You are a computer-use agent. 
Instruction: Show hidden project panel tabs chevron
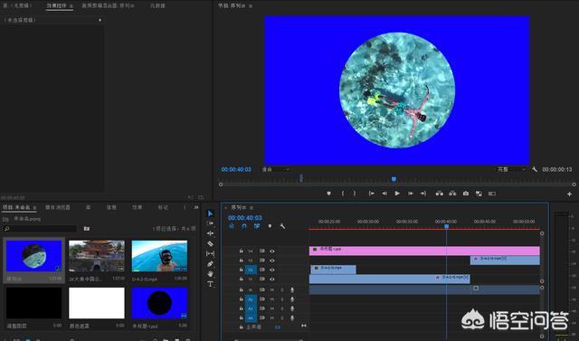[x=196, y=207]
